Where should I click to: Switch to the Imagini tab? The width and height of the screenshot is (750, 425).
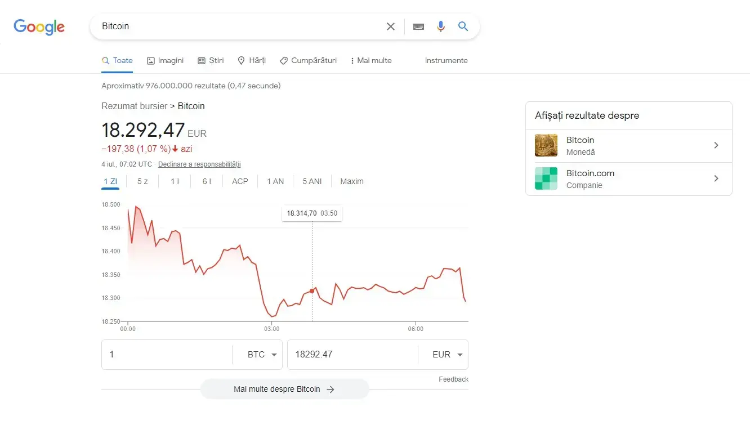[165, 60]
